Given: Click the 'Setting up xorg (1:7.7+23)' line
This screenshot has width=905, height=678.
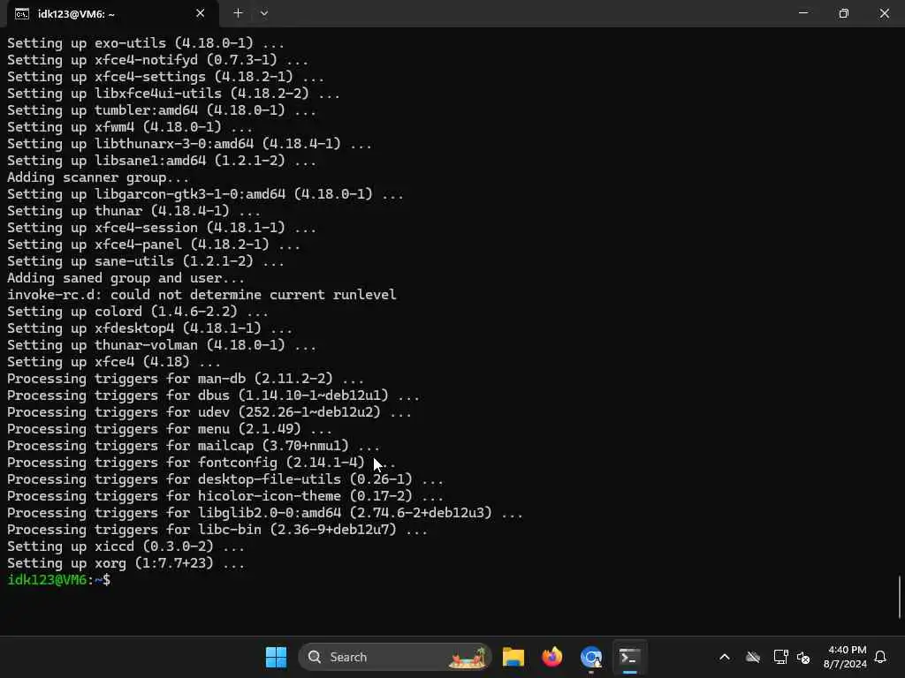Looking at the screenshot, I should point(125,563).
